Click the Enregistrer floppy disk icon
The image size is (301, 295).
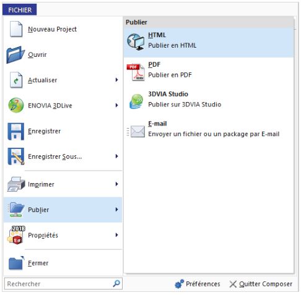pyautogui.click(x=16, y=132)
